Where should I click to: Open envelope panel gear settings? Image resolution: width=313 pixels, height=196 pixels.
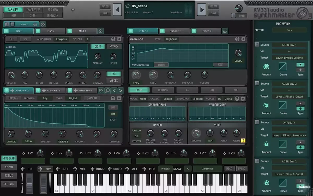119,98
